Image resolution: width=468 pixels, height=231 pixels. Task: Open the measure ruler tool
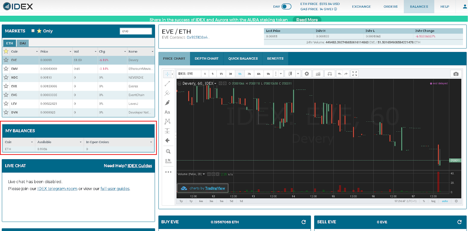[168, 161]
